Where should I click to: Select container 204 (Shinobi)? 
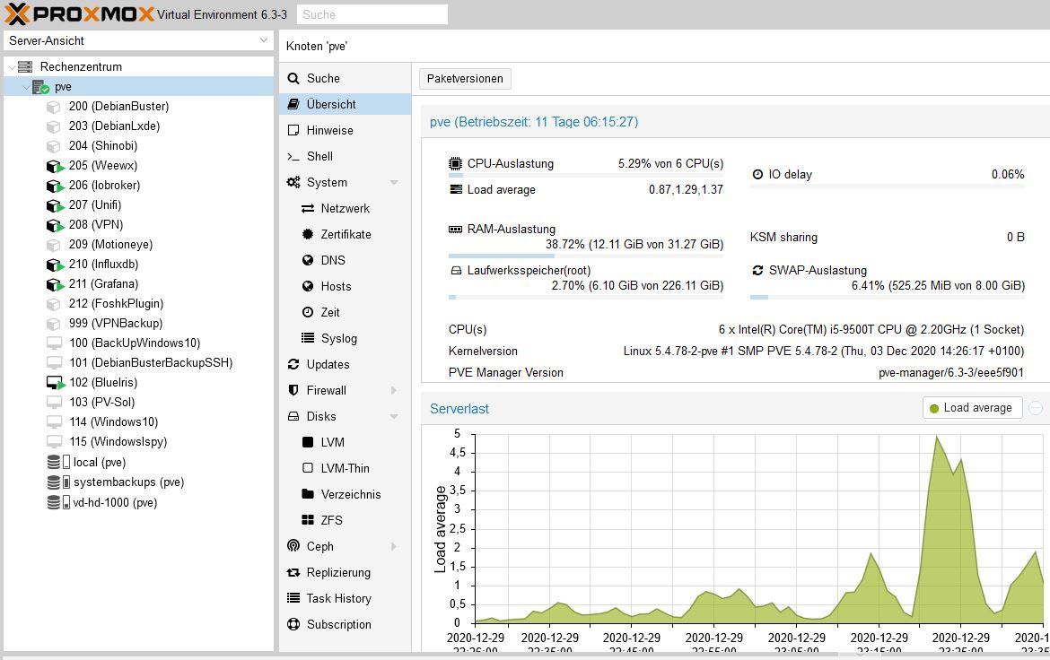point(138,146)
